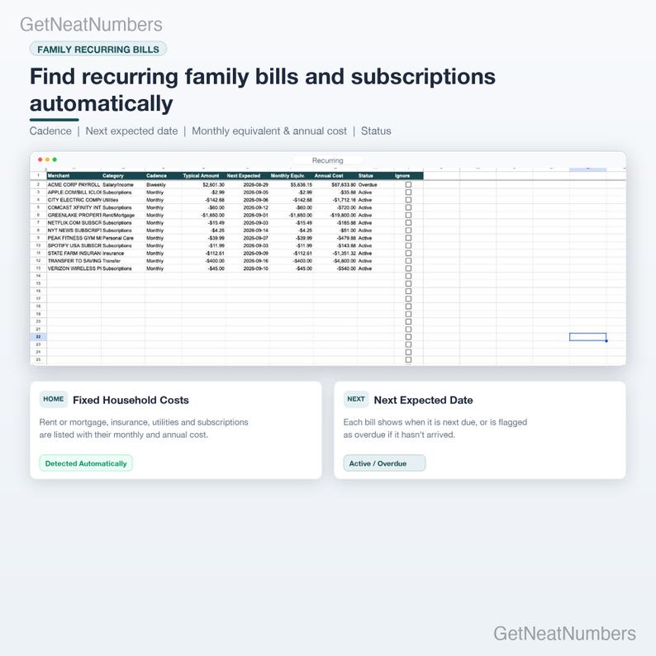Screen dimensions: 656x656
Task: Select cell GREENLAKE PROPERT
Action: tap(74, 215)
